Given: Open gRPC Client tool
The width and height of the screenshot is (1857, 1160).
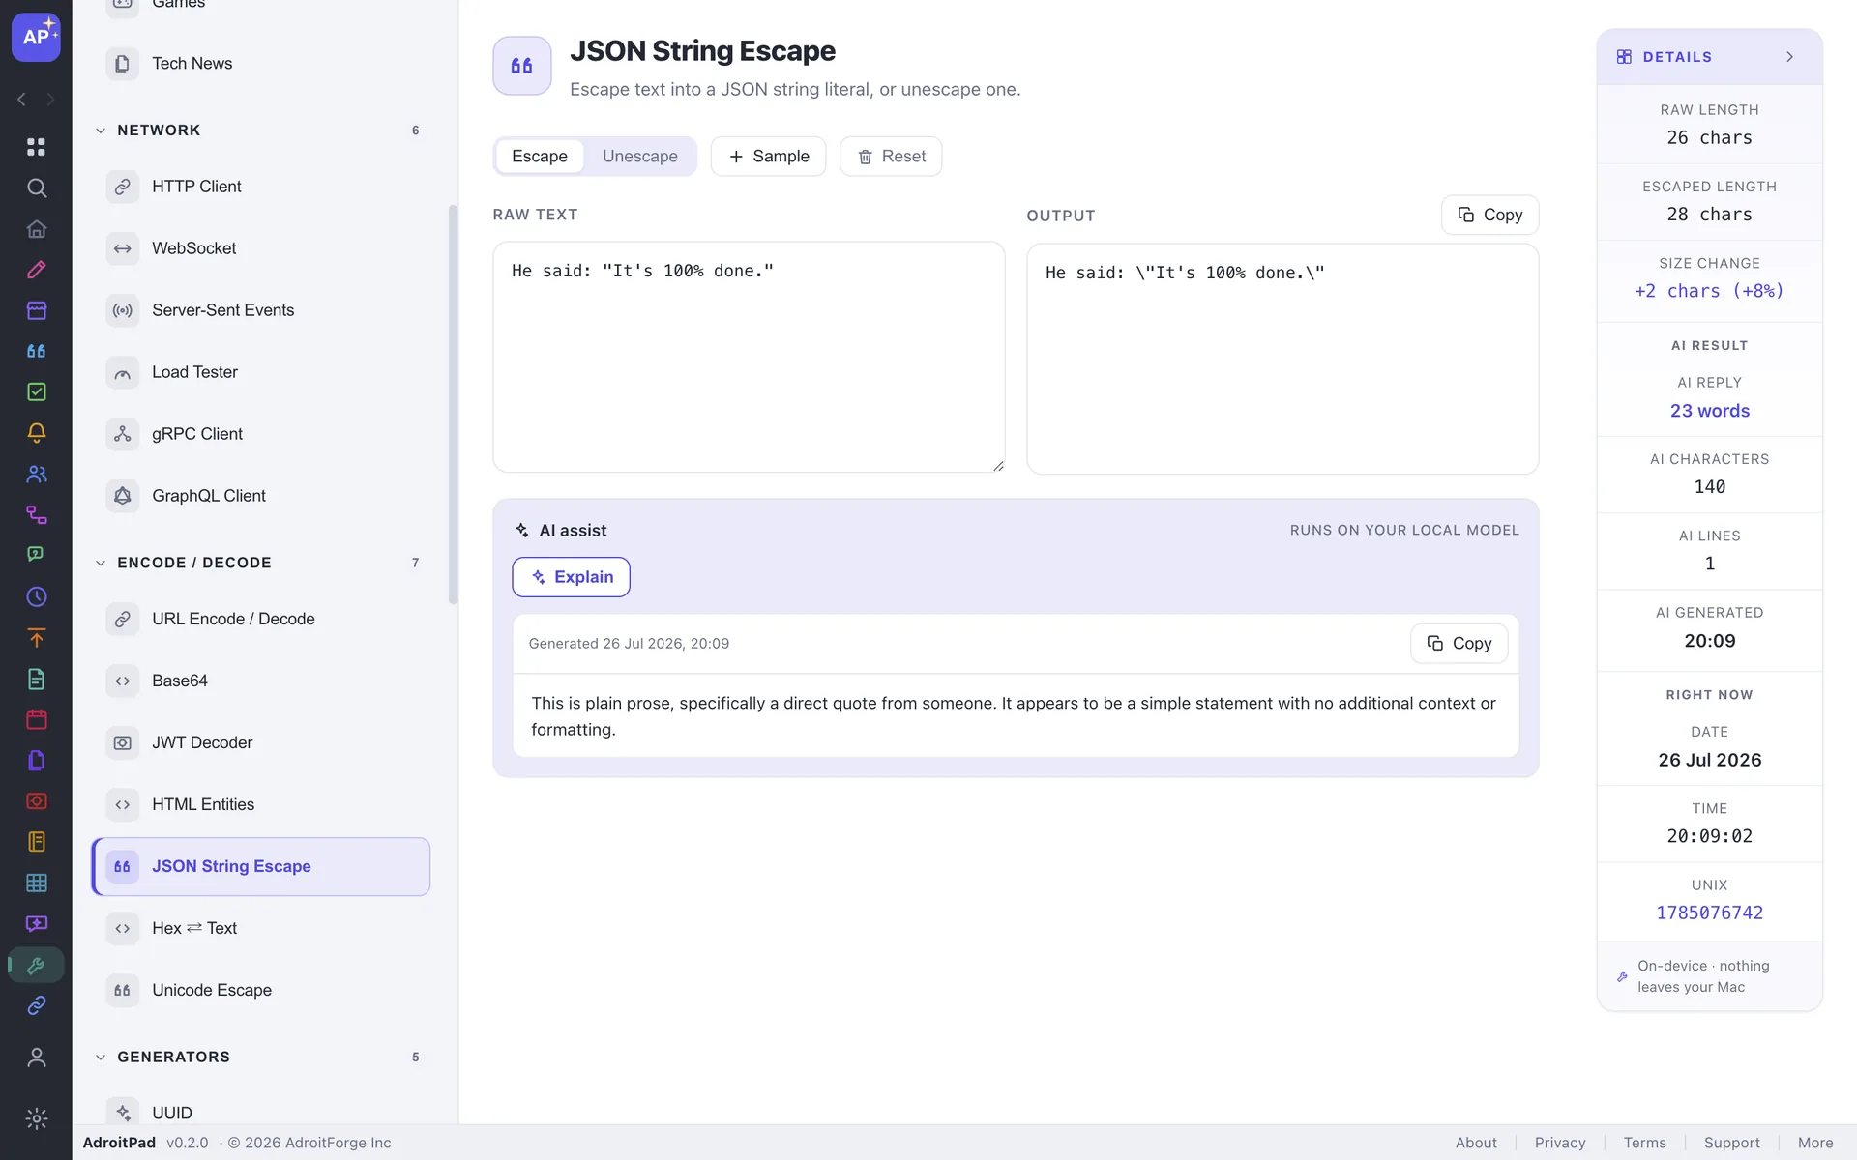Looking at the screenshot, I should pyautogui.click(x=261, y=434).
